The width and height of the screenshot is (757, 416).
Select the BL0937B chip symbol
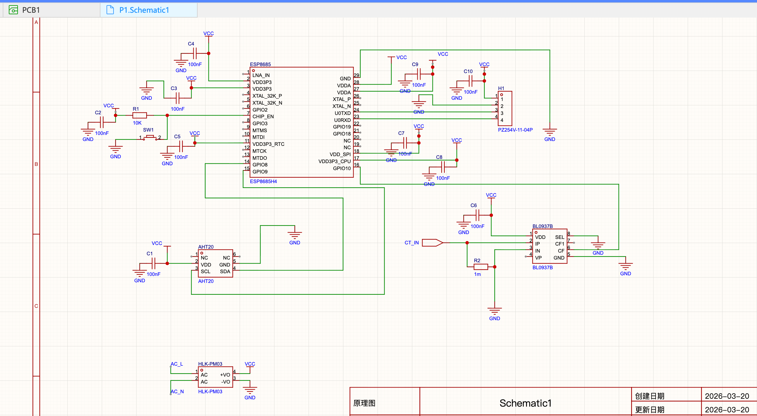549,247
